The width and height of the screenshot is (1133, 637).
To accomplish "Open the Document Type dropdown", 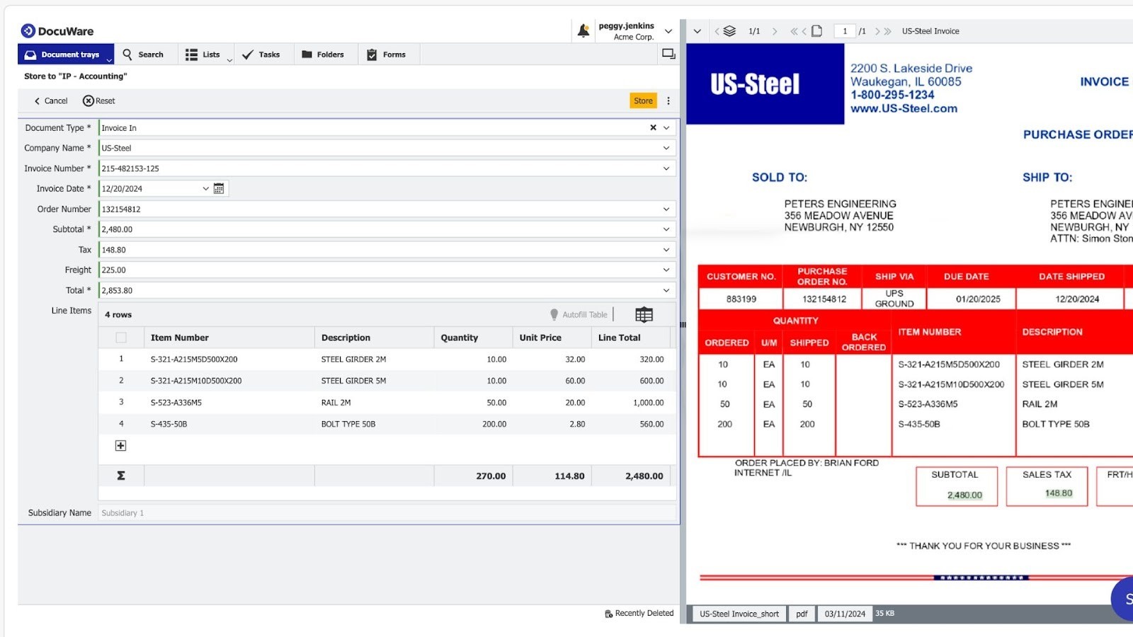I will click(x=664, y=127).
